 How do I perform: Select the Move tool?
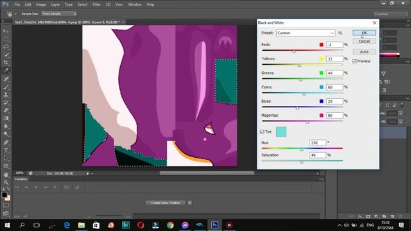pyautogui.click(x=6, y=31)
